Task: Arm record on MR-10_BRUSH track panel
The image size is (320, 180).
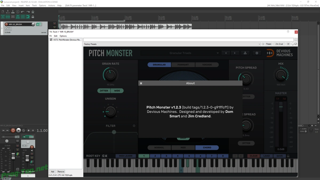Action: (6, 24)
